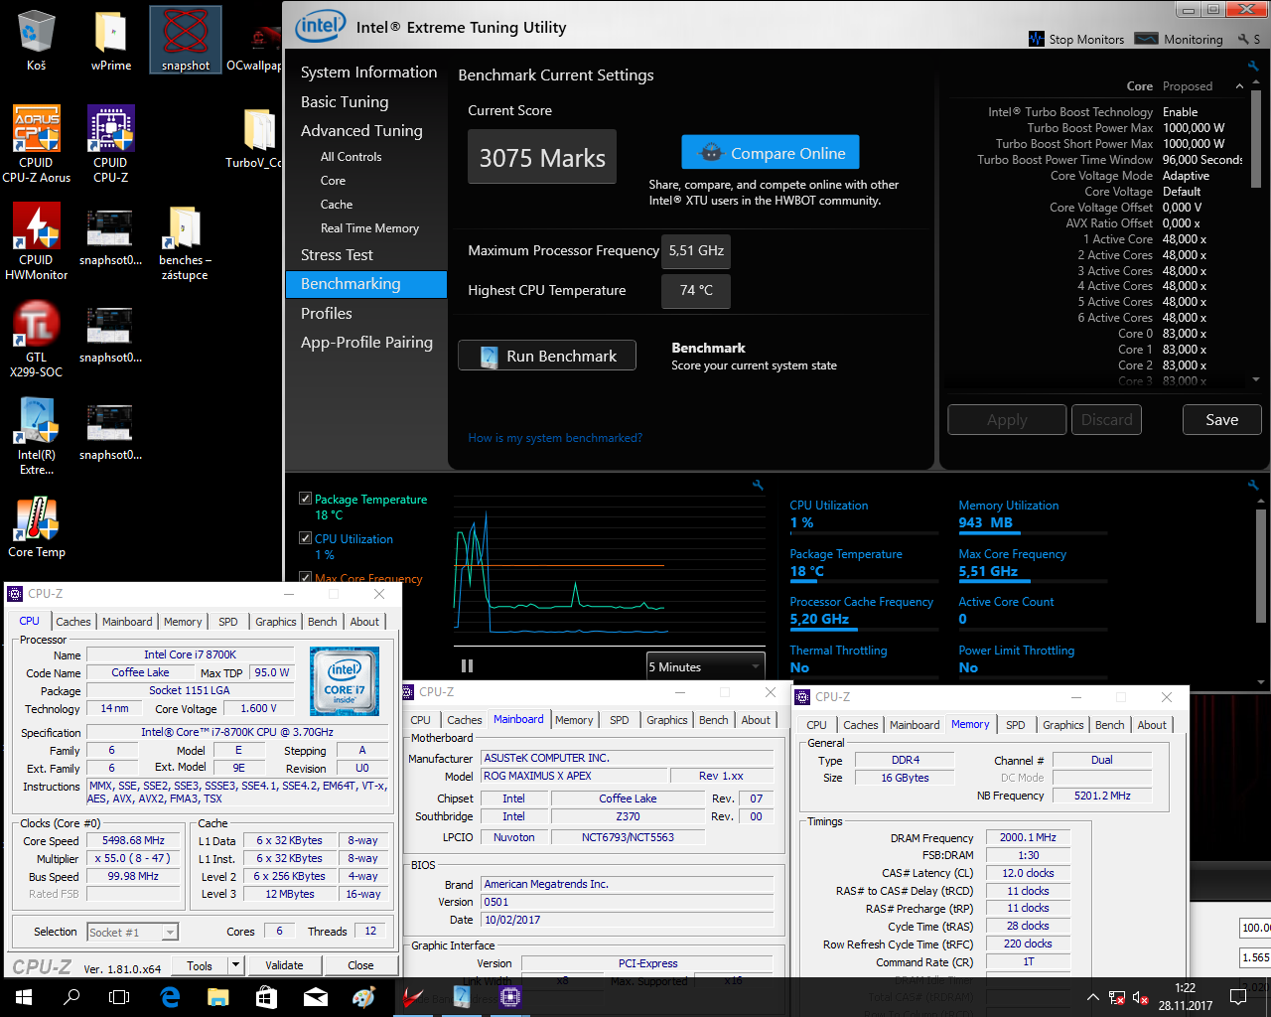Click Compare Online button
The width and height of the screenshot is (1271, 1017).
(x=771, y=153)
